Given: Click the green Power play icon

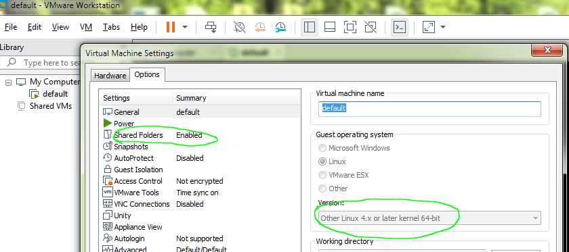Looking at the screenshot, I should point(108,123).
